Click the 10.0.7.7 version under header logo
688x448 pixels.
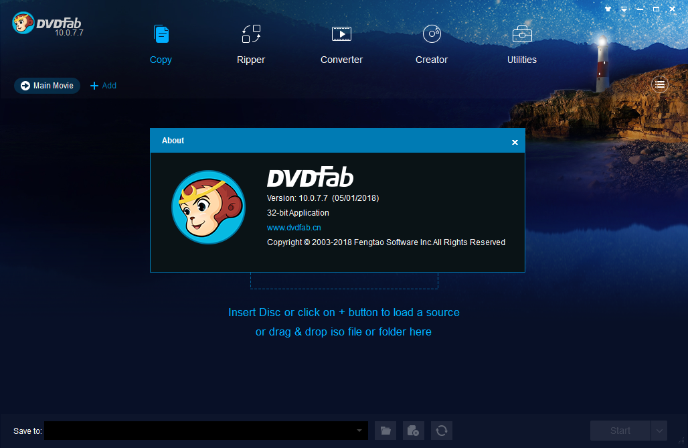click(69, 33)
